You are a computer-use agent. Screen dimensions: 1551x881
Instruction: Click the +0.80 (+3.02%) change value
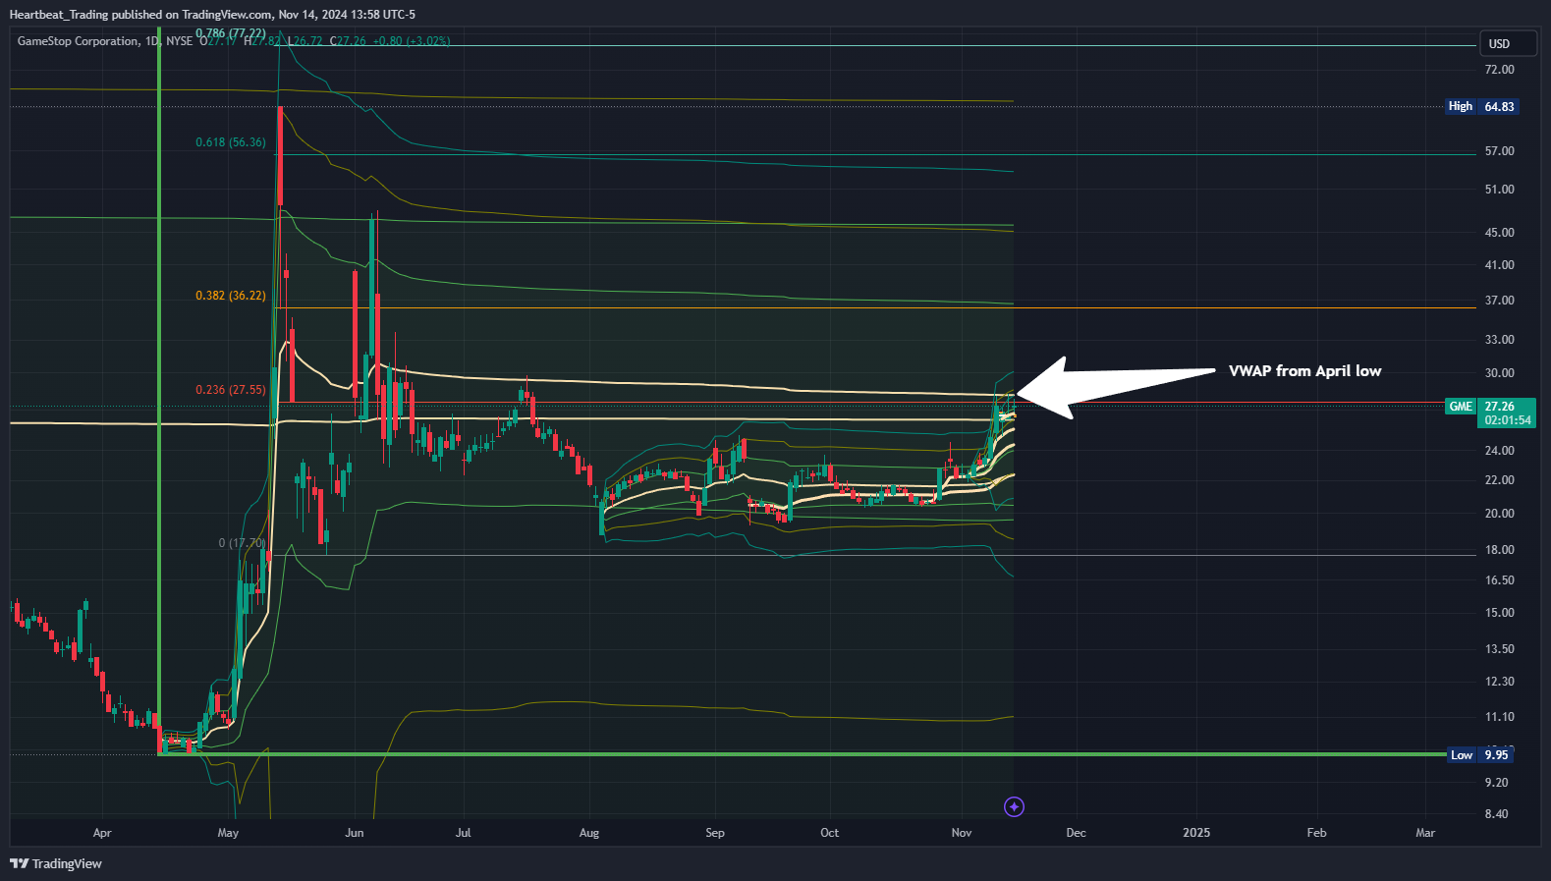tap(412, 41)
